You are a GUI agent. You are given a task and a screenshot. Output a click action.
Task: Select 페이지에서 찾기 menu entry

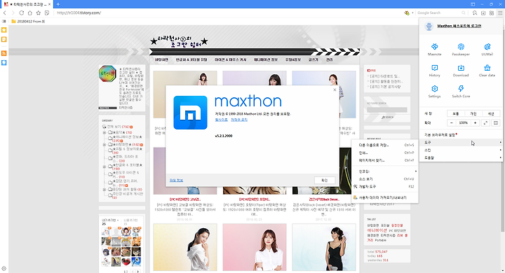385,160
